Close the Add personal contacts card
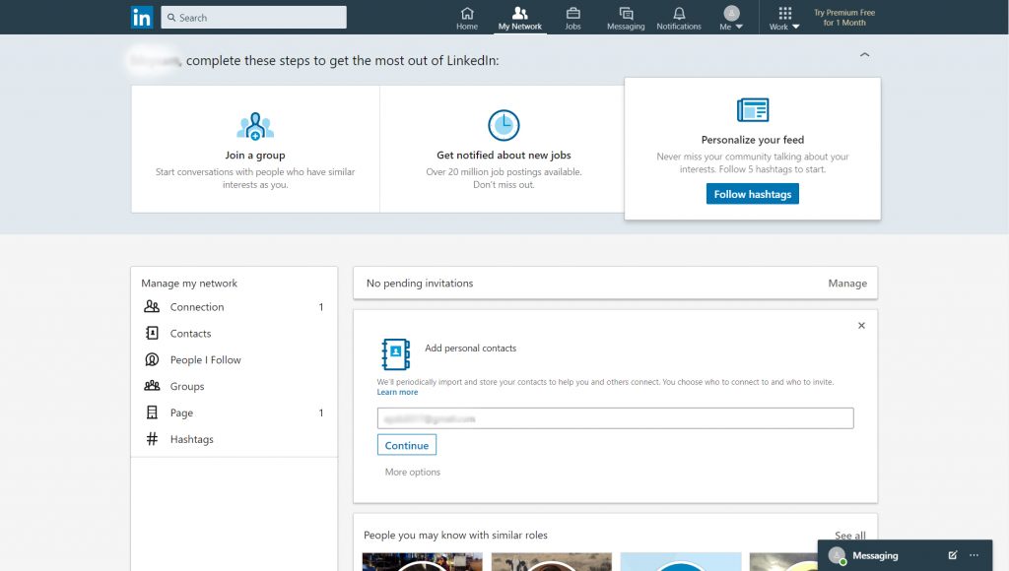The width and height of the screenshot is (1009, 571). [861, 325]
